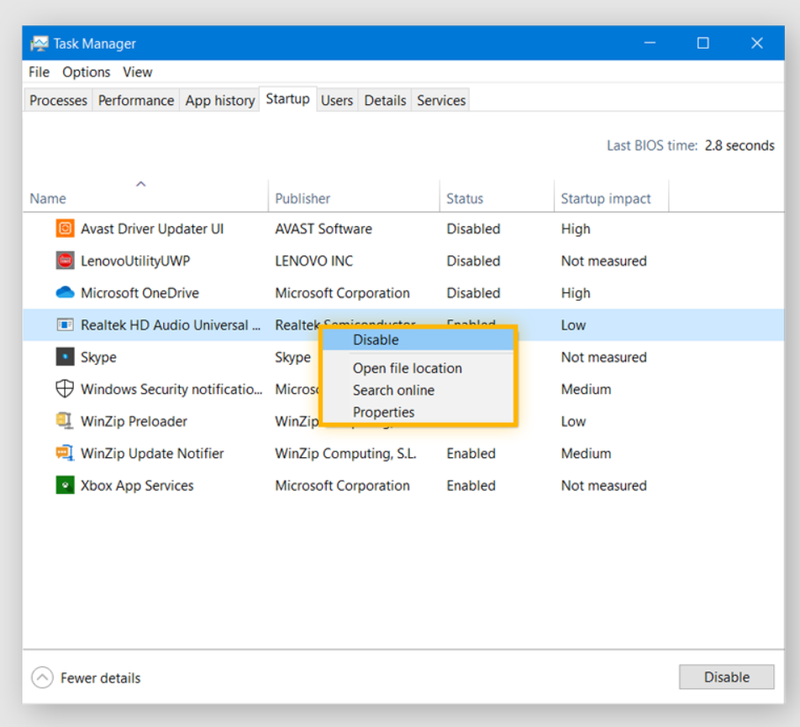
Task: Open the File menu
Action: click(39, 72)
